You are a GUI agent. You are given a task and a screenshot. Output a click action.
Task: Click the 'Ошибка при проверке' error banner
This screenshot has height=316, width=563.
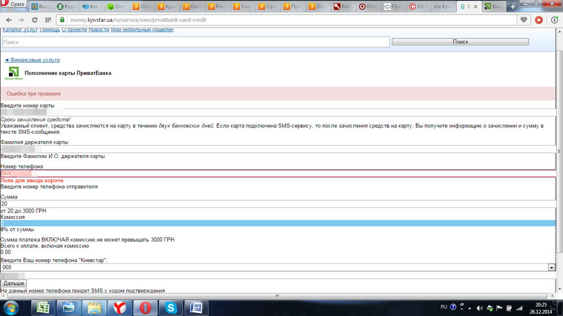point(278,93)
